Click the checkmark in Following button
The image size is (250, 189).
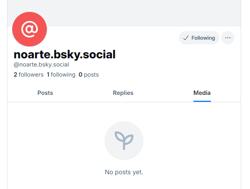tap(186, 38)
